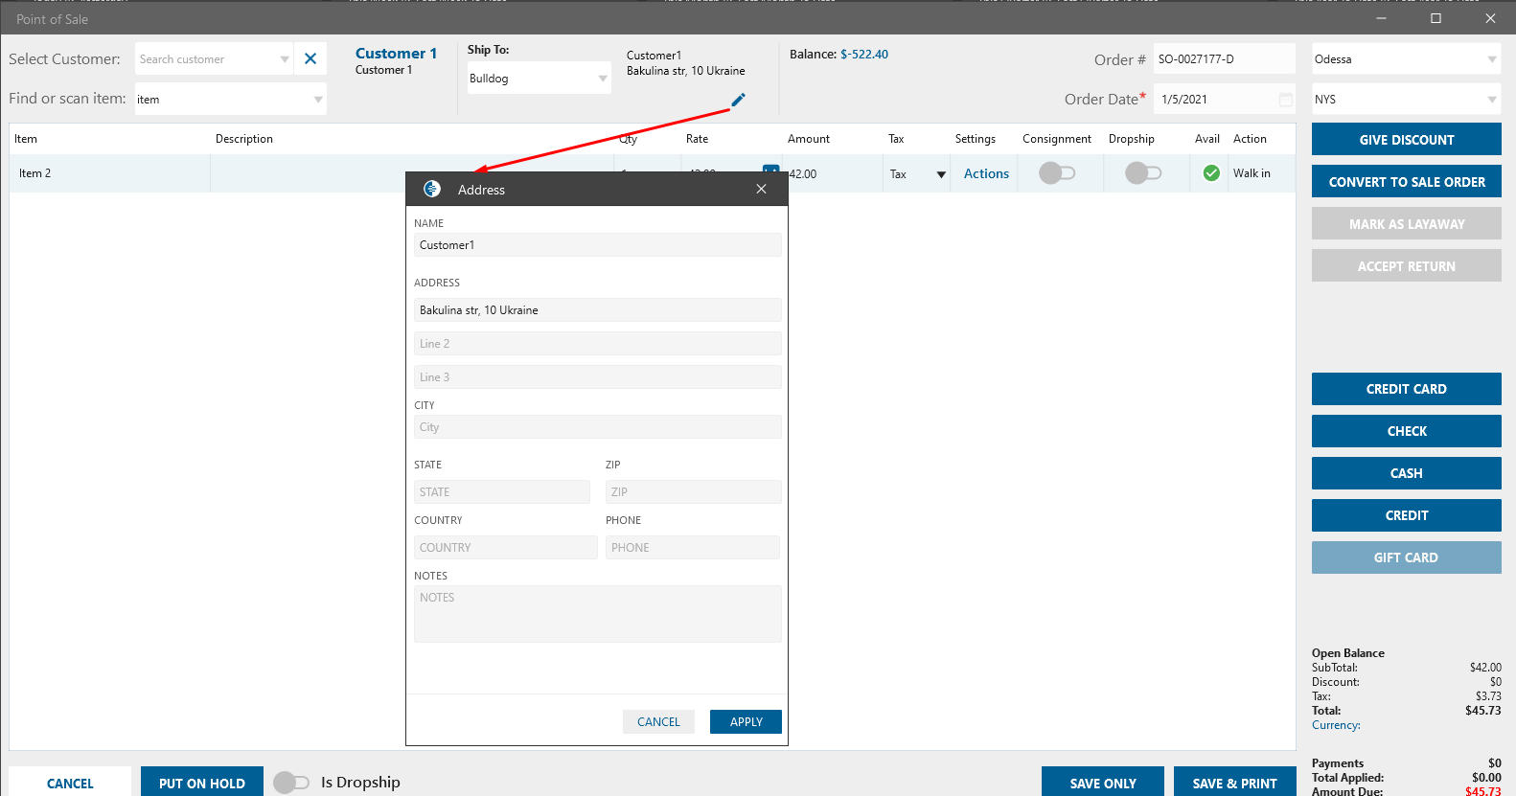This screenshot has width=1516, height=796.
Task: Click the balance amount $-522.40
Action: point(864,55)
